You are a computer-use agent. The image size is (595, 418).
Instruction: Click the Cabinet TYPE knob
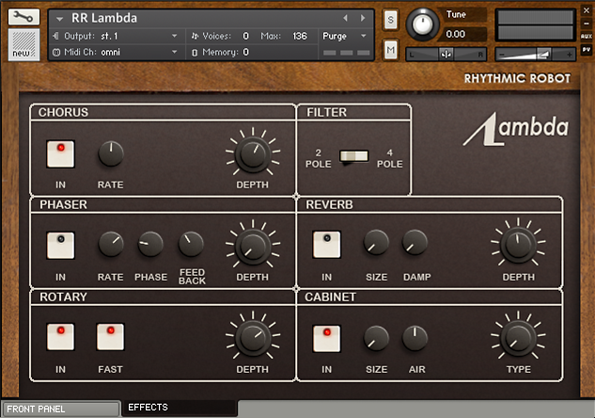tap(518, 338)
